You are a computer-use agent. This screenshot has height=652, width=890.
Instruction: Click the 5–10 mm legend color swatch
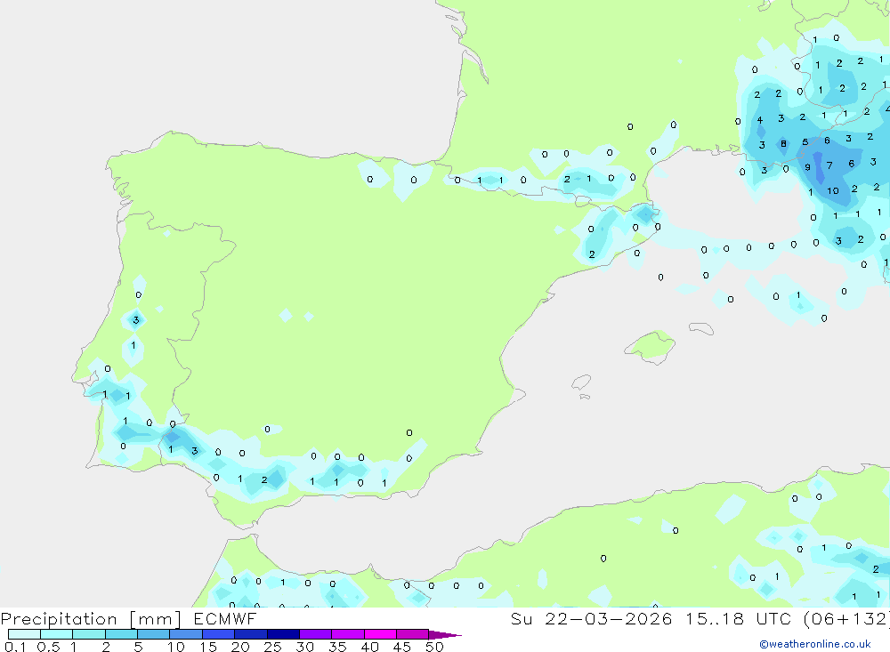click(x=153, y=634)
